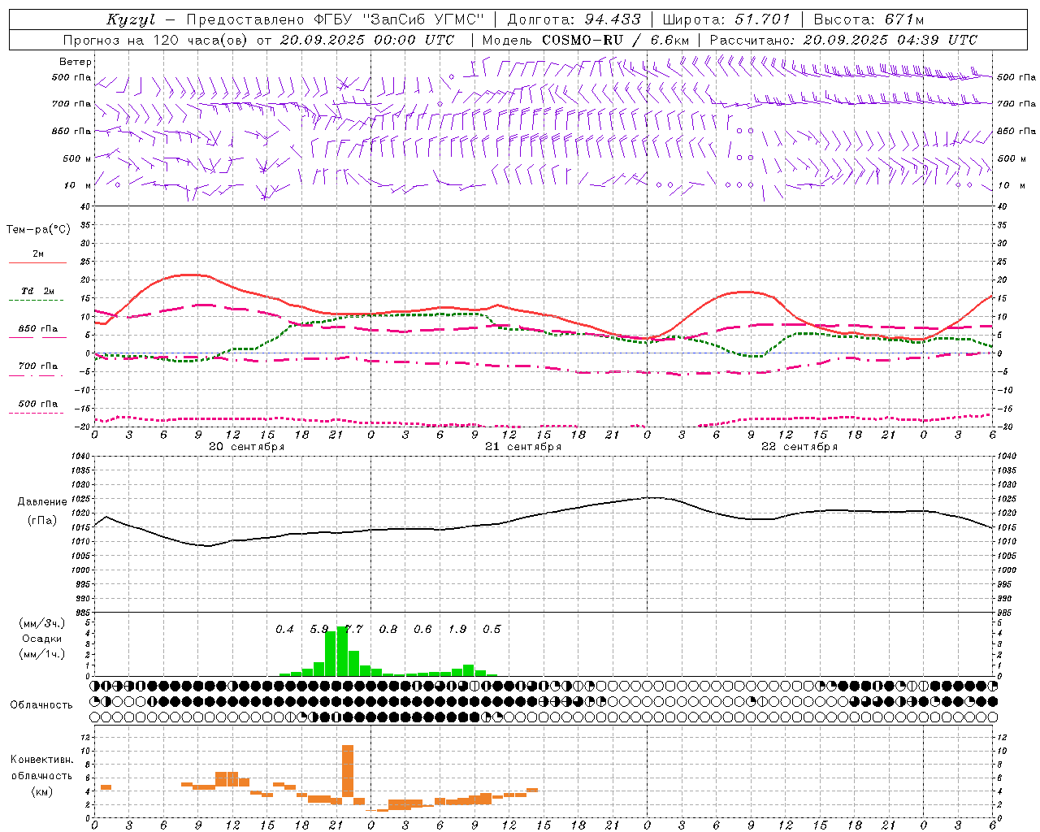
Task: Click the forecast start text 20.09.2025 00:00 UTC
Action: pos(367,40)
